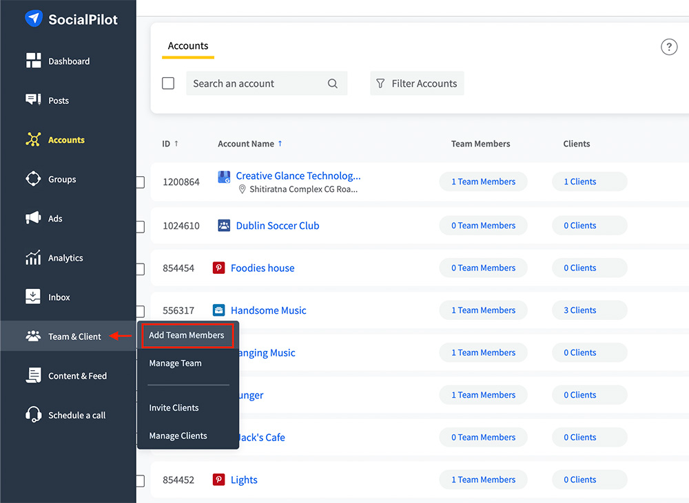Select Manage Team from the menu
This screenshot has width=689, height=503.
click(175, 363)
